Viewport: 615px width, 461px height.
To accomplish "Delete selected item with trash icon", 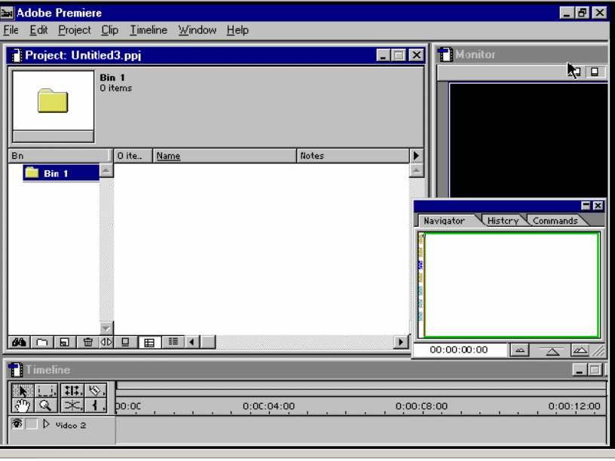I will 87,342.
